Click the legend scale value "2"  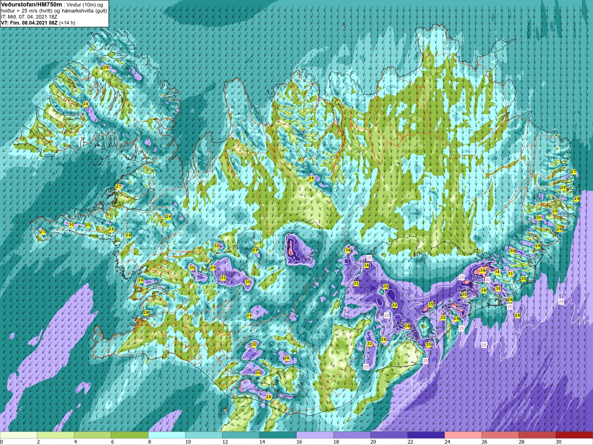pyautogui.click(x=38, y=442)
